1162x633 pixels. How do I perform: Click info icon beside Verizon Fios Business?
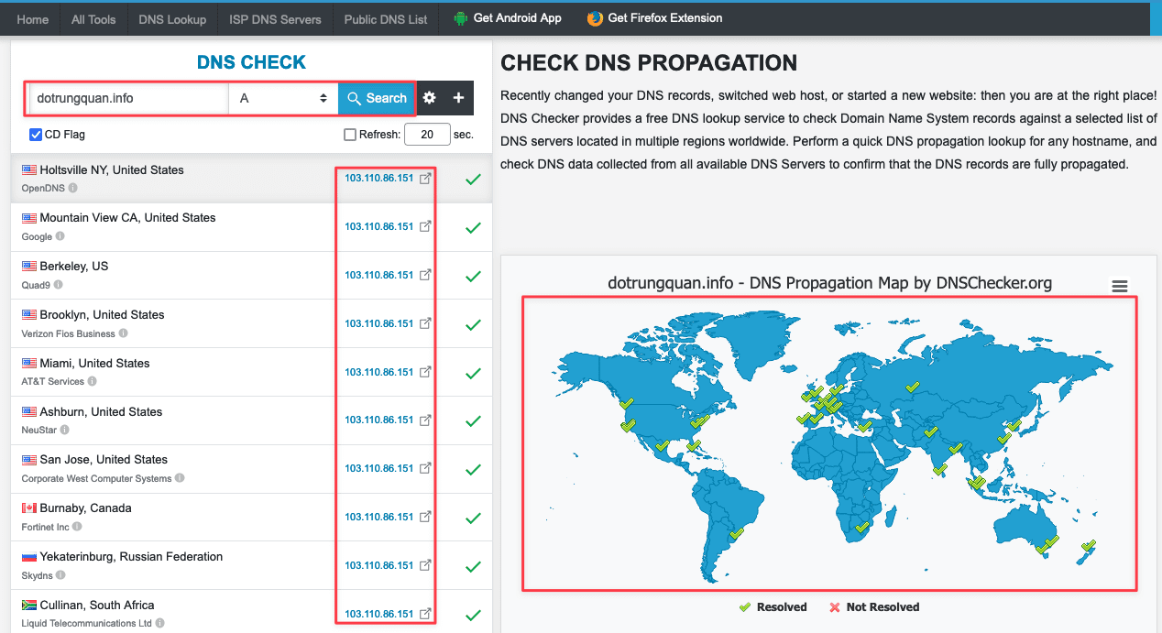click(123, 333)
